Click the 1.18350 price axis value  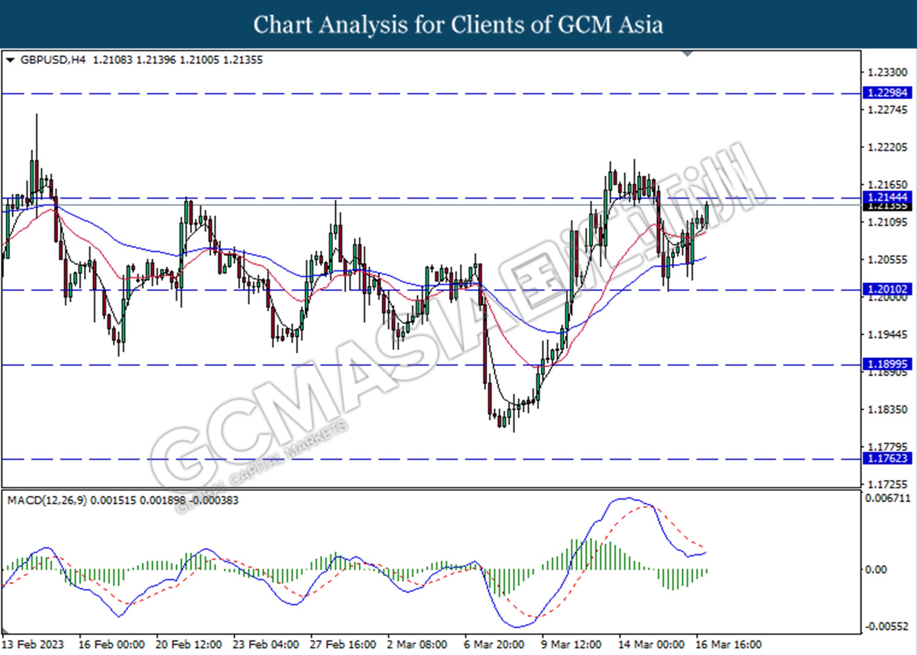pyautogui.click(x=887, y=409)
